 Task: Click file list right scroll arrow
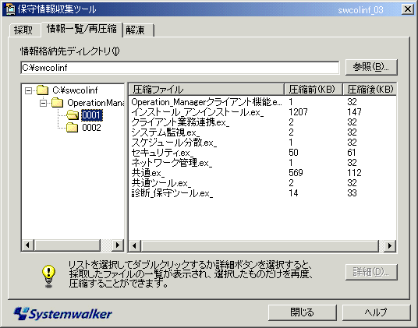coord(390,245)
